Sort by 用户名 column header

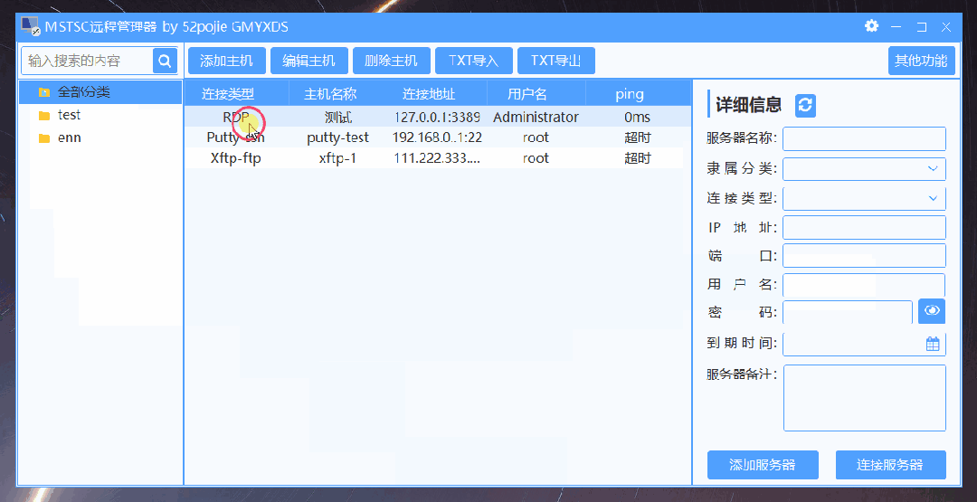527,94
